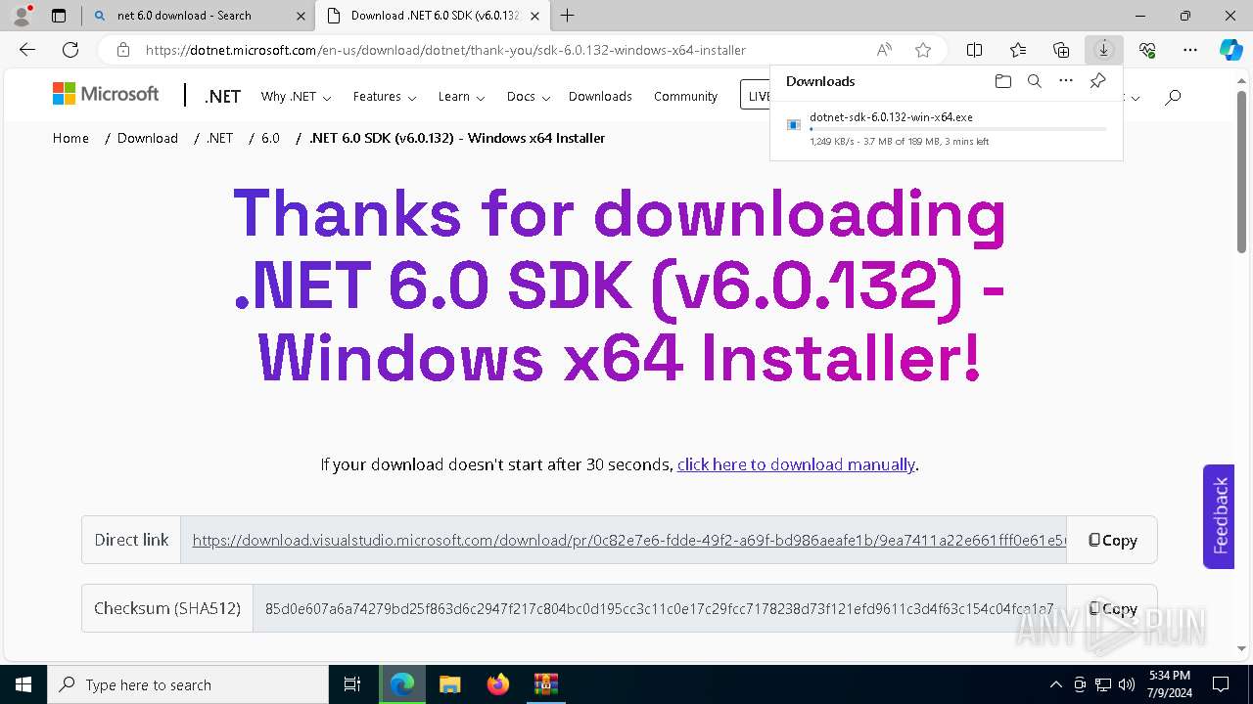Expand the Why .NET menu

296,97
